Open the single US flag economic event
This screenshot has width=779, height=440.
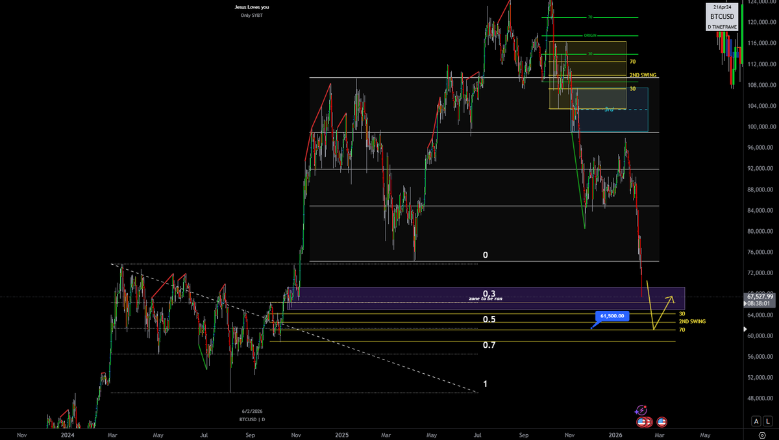tap(662, 422)
